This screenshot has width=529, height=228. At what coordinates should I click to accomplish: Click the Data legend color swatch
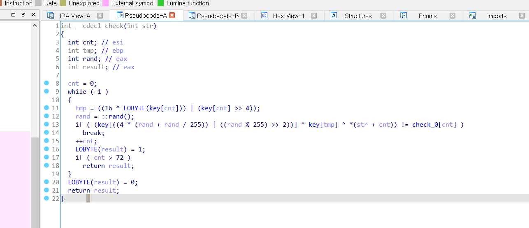click(x=39, y=3)
